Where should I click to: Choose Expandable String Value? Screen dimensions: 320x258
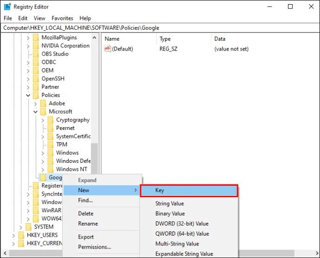[x=189, y=253]
